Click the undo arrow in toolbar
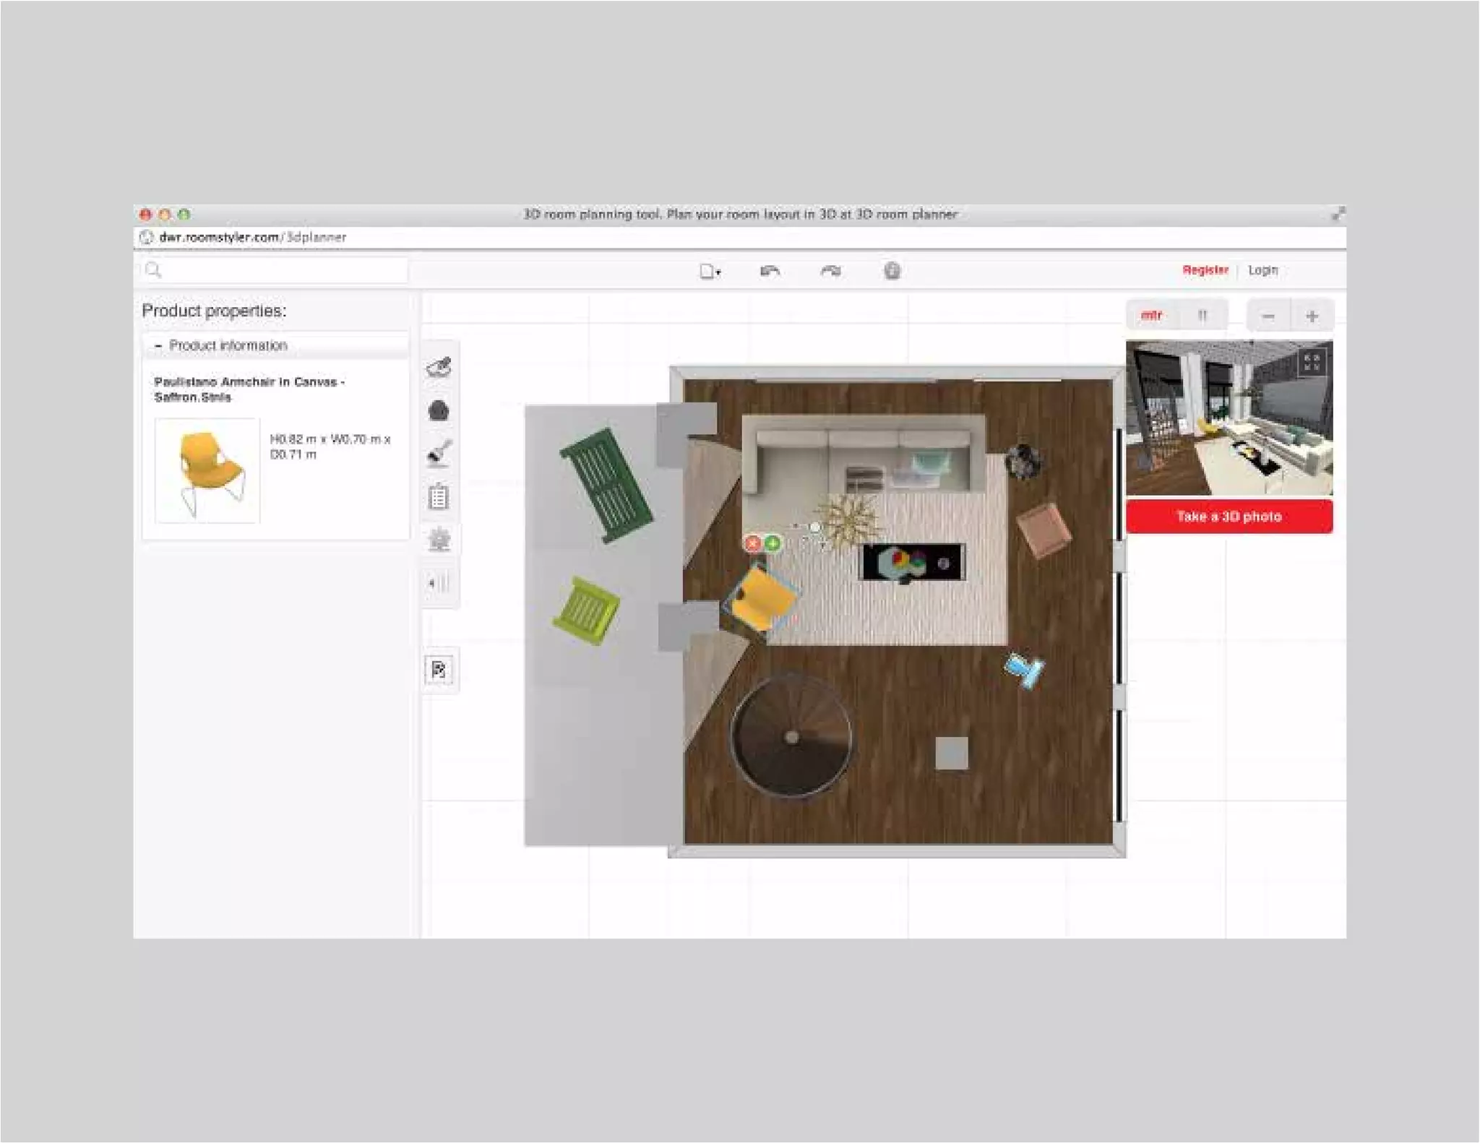 tap(770, 271)
